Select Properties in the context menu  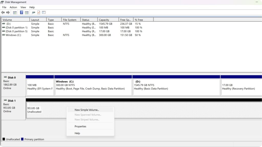tap(80, 126)
